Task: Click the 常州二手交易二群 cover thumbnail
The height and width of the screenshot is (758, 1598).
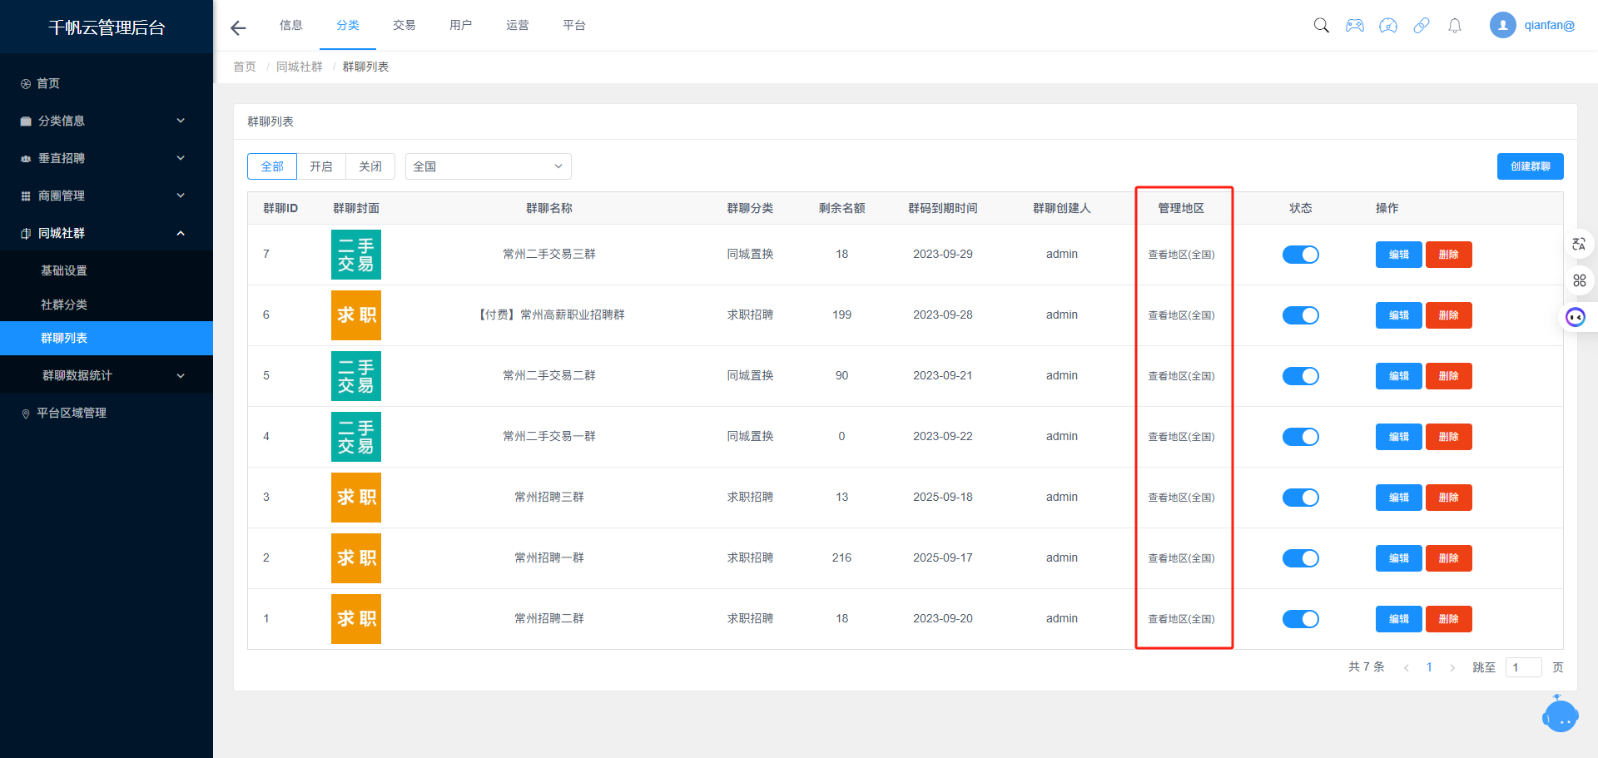Action: pyautogui.click(x=356, y=376)
